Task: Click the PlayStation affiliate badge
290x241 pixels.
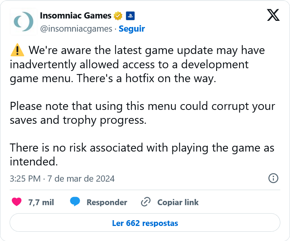Action: click(x=130, y=16)
